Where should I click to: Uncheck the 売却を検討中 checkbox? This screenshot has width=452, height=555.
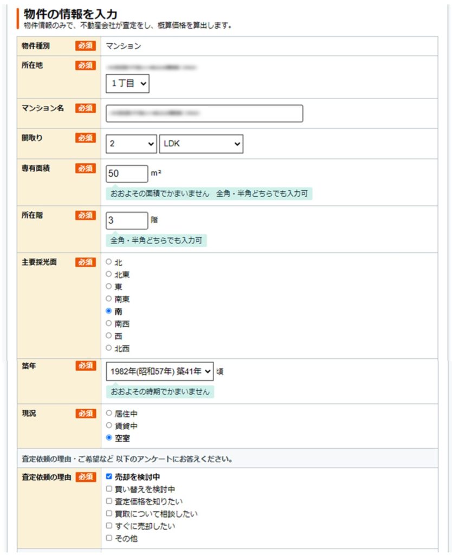pyautogui.click(x=109, y=476)
